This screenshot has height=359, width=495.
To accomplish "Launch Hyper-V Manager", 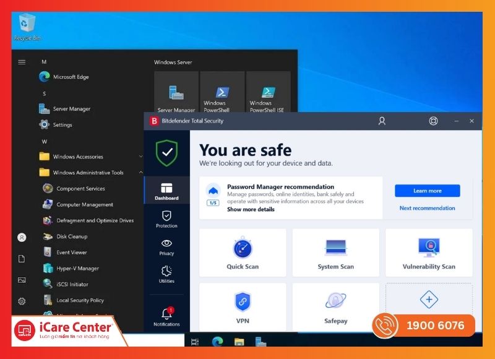I will point(71,269).
